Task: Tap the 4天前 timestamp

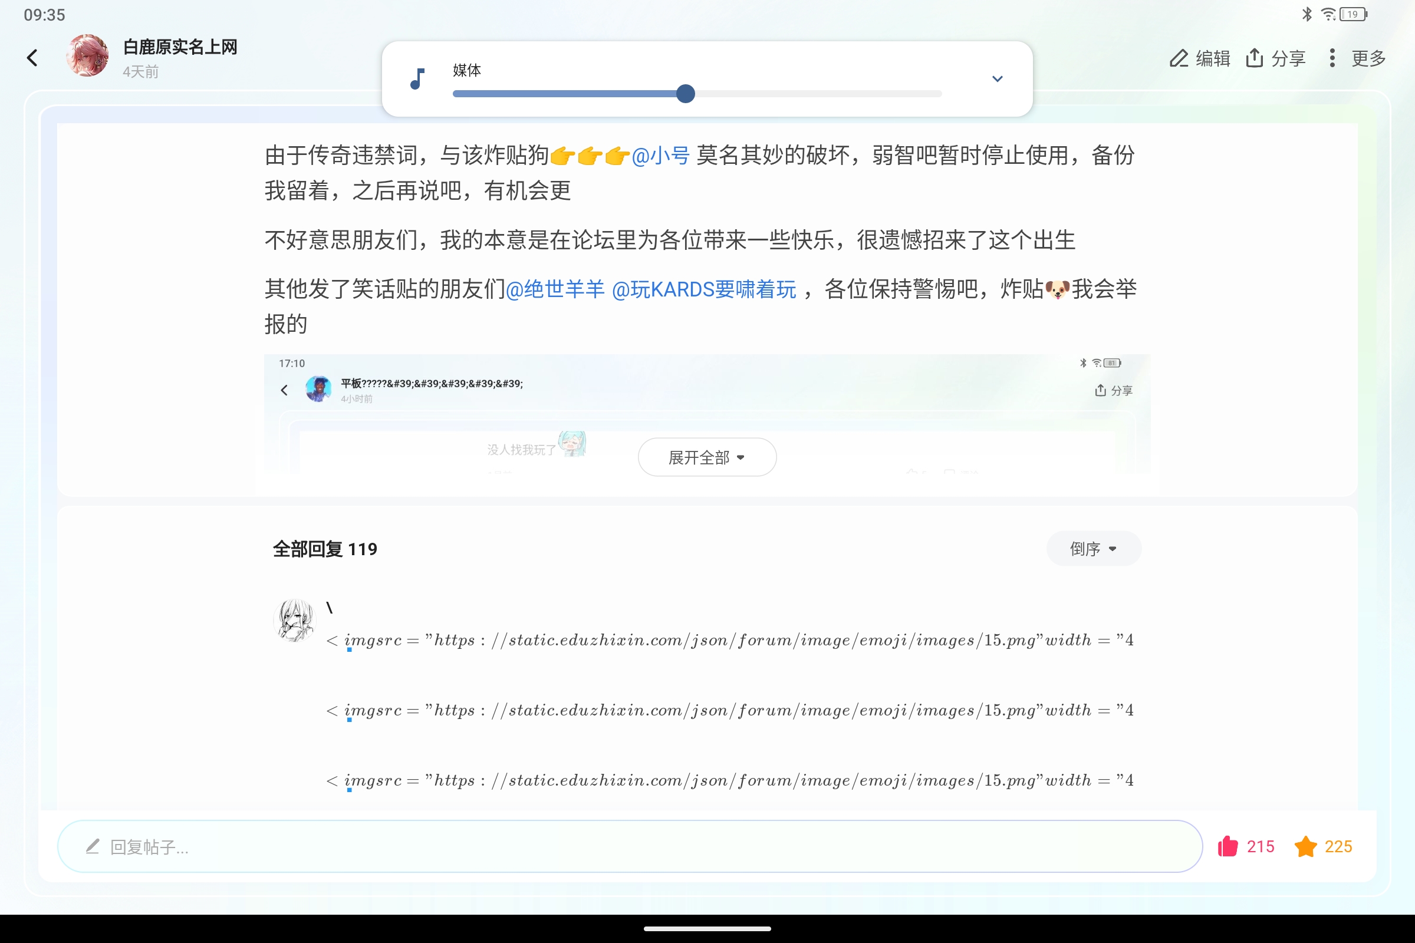Action: pos(140,72)
